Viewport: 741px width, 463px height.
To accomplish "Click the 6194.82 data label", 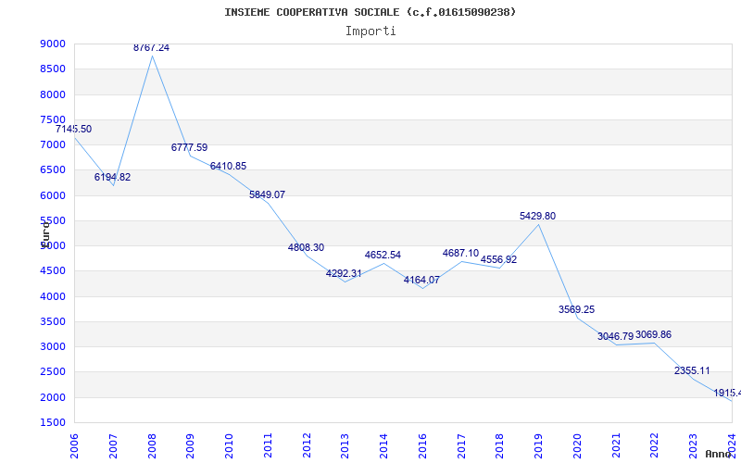I will pos(112,178).
